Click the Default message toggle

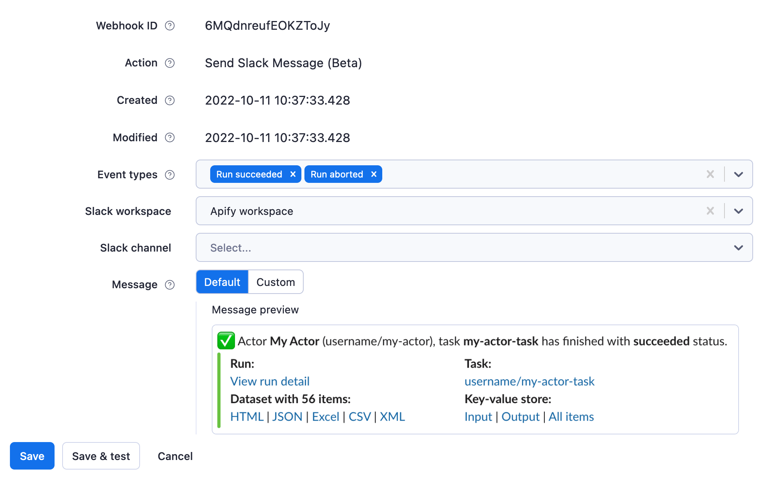tap(222, 281)
